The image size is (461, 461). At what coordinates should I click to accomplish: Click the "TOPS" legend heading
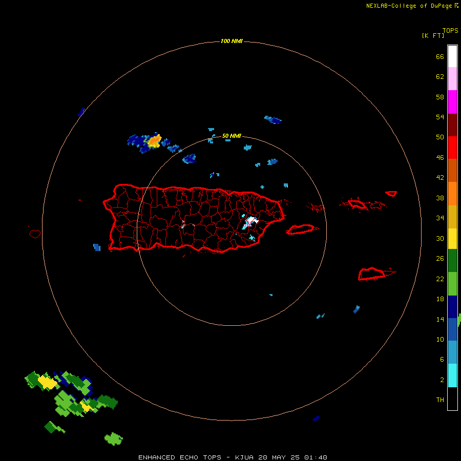[x=450, y=31]
